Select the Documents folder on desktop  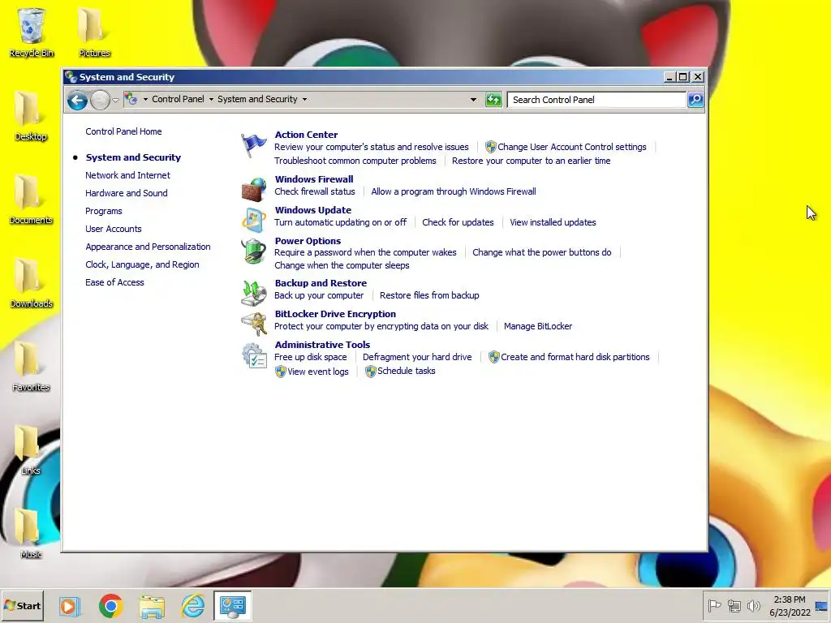(31, 200)
